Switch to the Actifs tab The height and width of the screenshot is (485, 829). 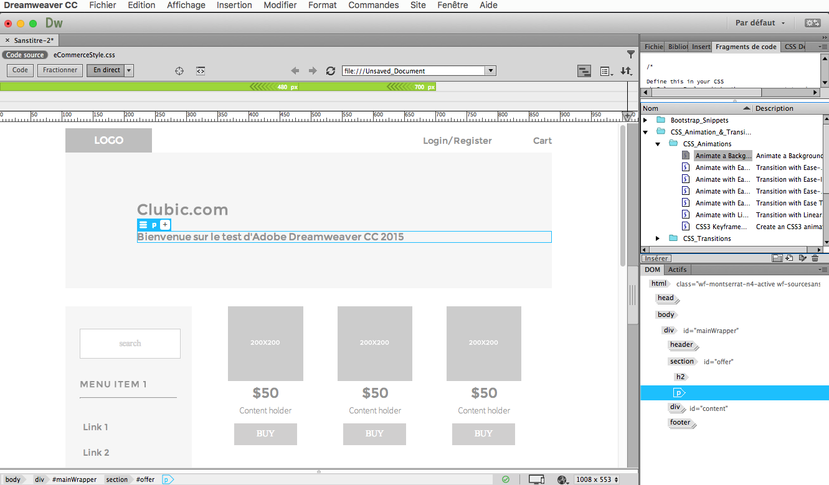click(678, 270)
